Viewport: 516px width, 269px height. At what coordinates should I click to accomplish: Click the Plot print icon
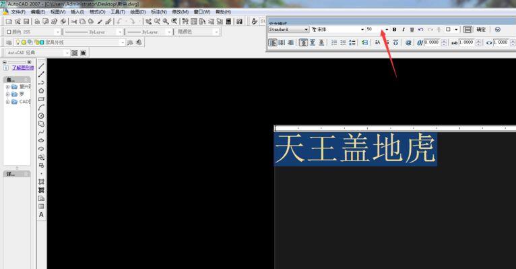(x=37, y=22)
